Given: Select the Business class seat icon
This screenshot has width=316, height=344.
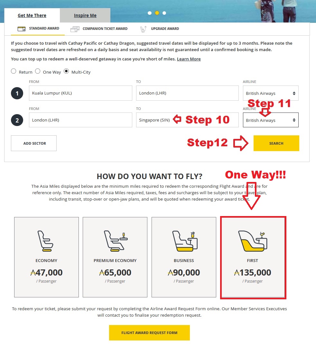Looking at the screenshot, I should click(185, 241).
